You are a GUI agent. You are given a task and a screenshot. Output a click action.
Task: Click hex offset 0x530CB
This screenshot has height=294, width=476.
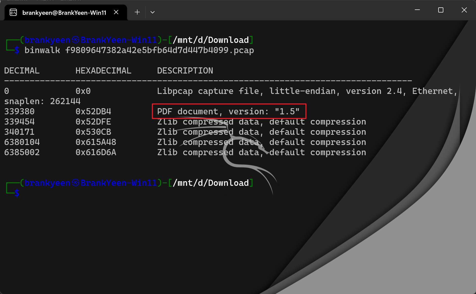pos(93,132)
